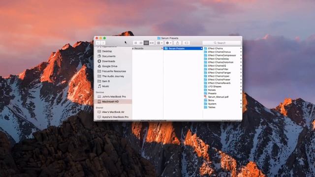Expand Effect ChainsHyper using its arrow

(241, 76)
